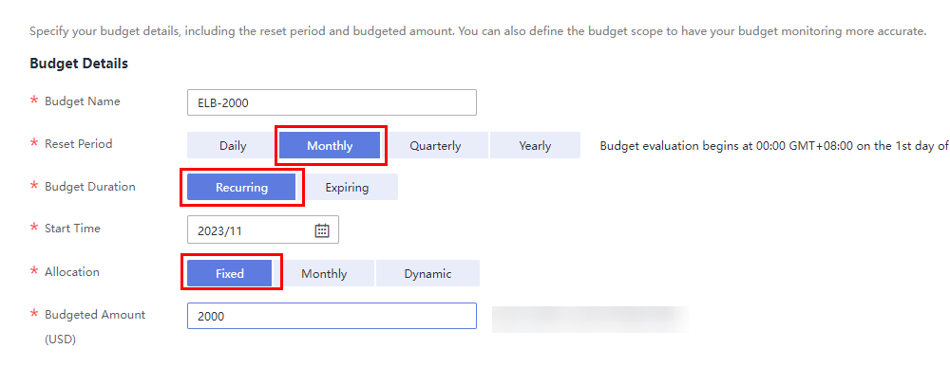Set budget duration to Expiring
Viewport: 950px width, 367px height.
pos(347,188)
